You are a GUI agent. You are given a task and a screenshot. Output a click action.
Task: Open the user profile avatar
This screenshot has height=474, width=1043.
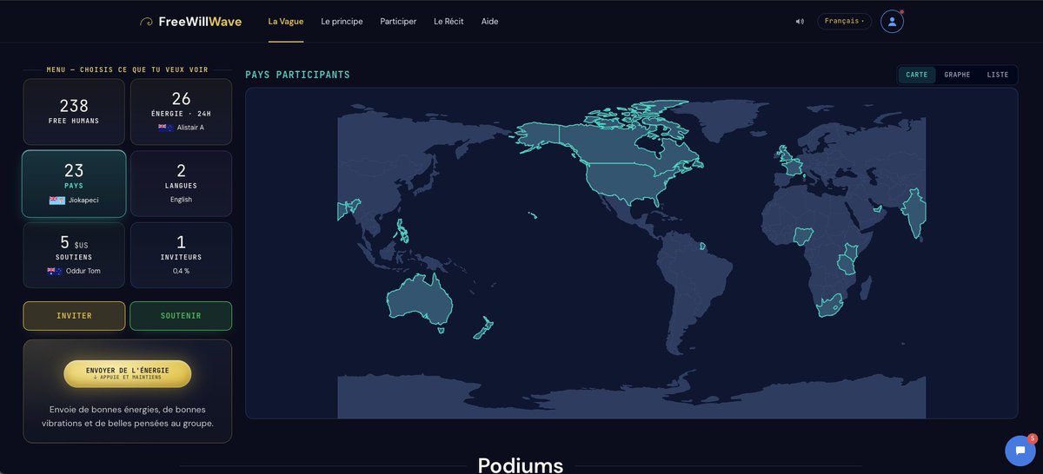point(892,21)
